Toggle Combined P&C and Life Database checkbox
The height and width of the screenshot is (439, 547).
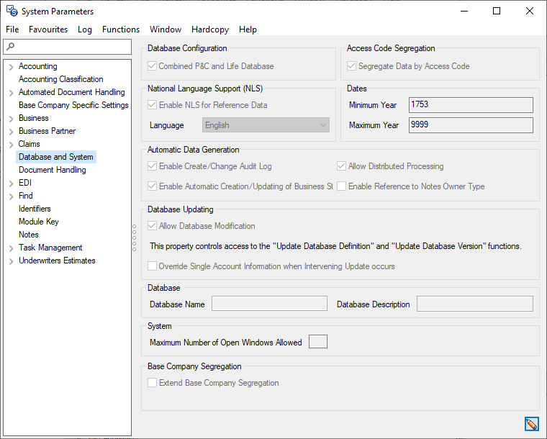pos(152,66)
